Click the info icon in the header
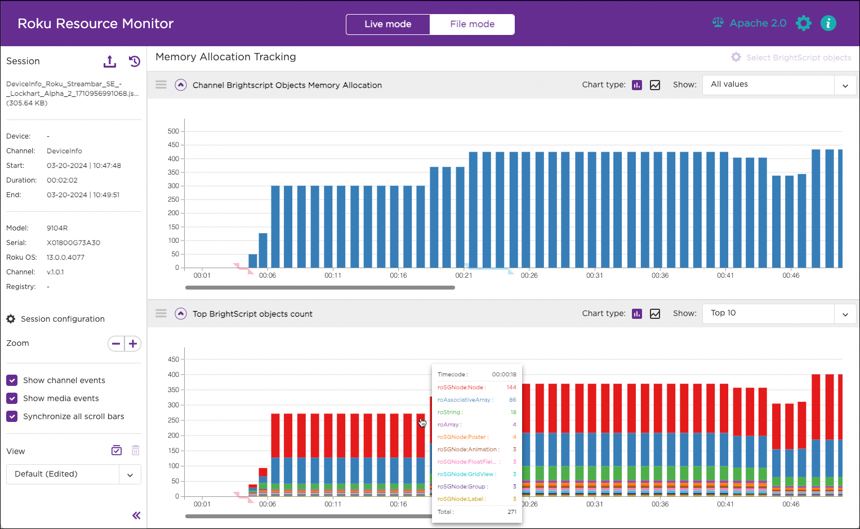Image resolution: width=860 pixels, height=529 pixels. pos(828,23)
